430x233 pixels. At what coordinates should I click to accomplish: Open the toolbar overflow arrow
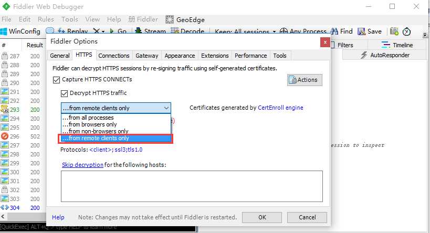425,35
